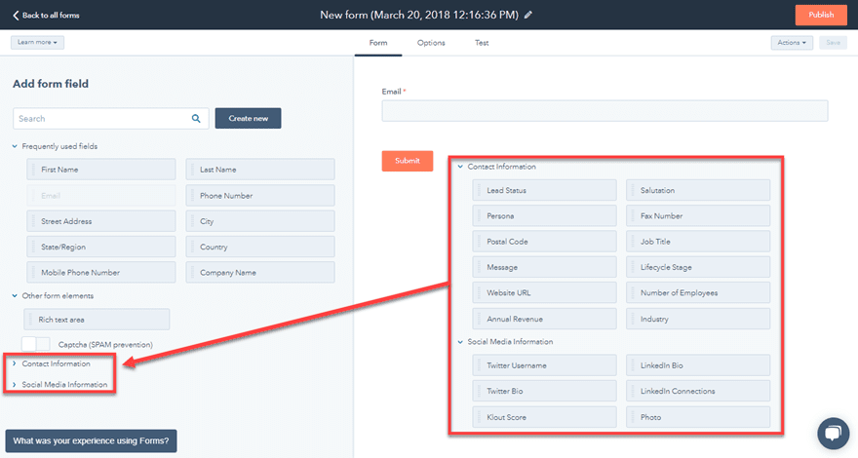Click the Publish button

click(x=821, y=15)
